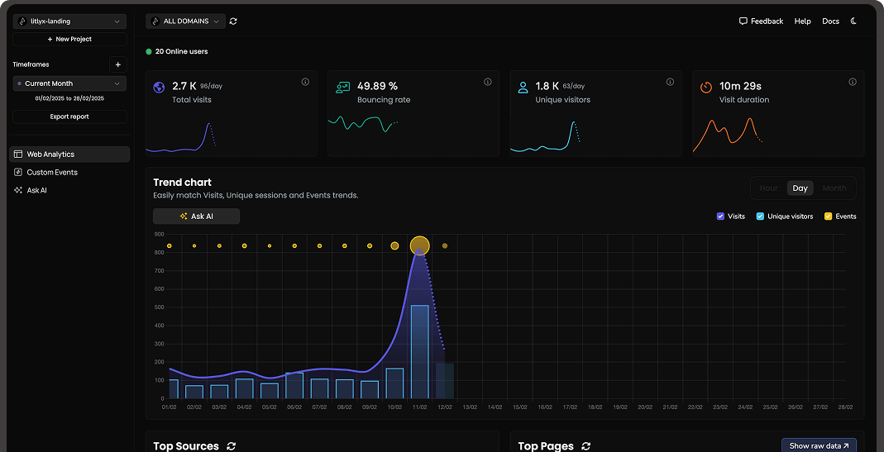Disable the Events checkbox
This screenshot has width=884, height=452.
(828, 216)
